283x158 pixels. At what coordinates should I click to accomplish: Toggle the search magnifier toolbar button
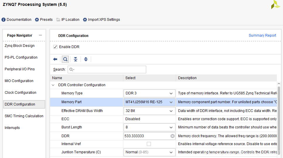point(65,59)
